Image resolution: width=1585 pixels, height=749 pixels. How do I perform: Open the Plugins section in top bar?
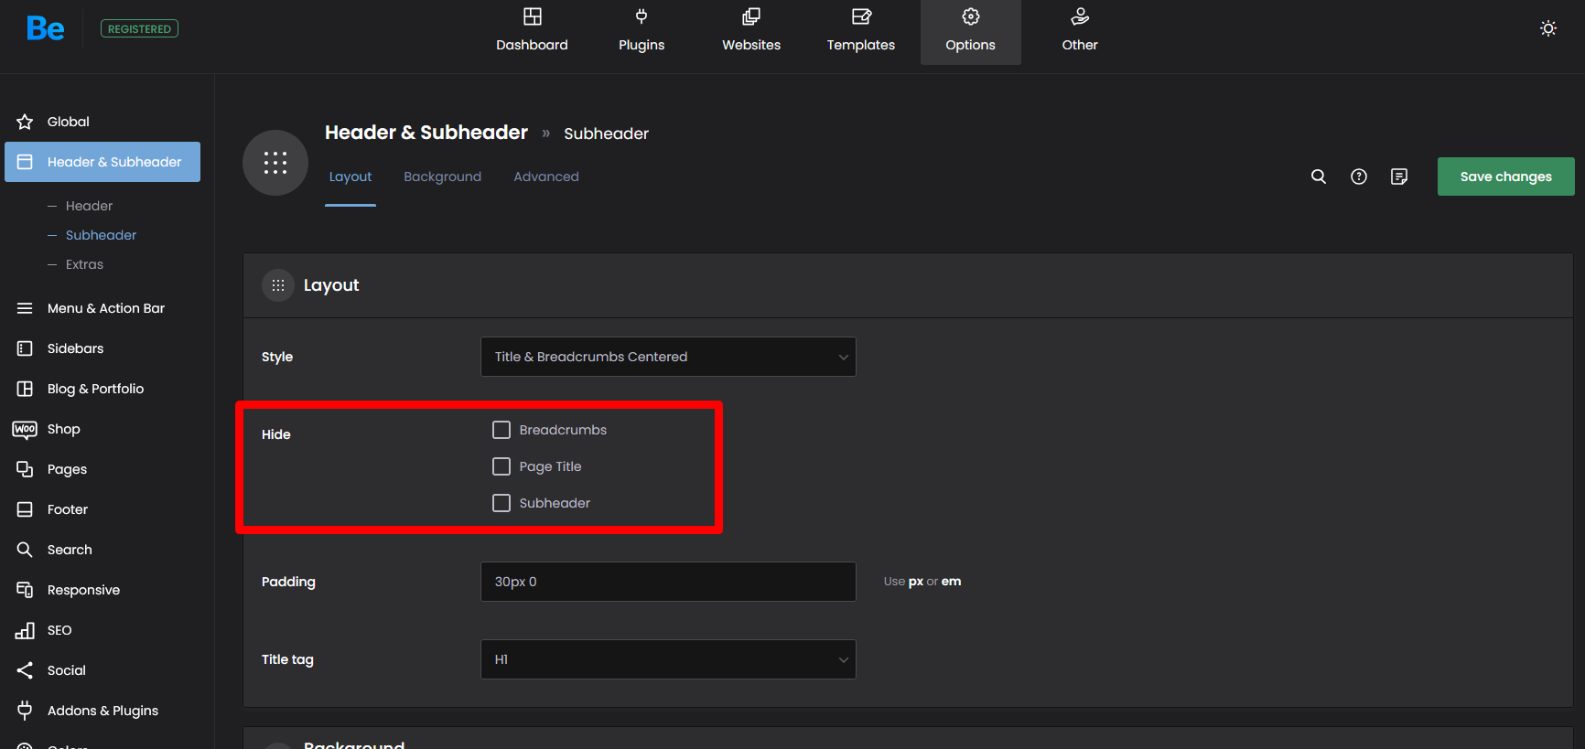[642, 31]
